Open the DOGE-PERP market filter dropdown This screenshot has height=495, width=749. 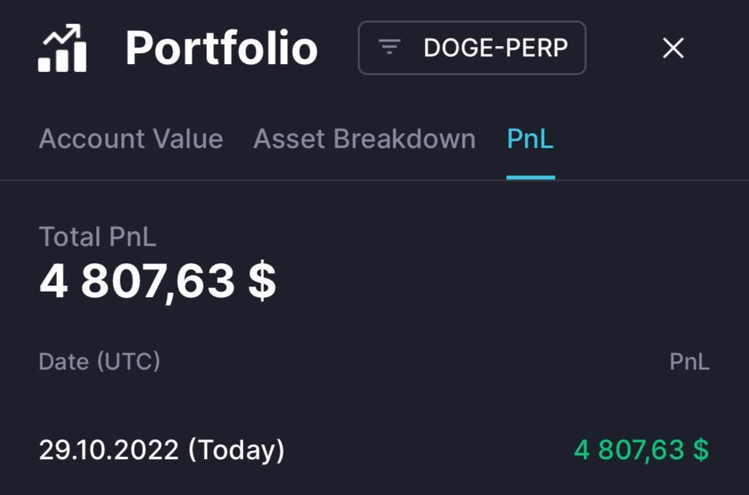pos(472,48)
